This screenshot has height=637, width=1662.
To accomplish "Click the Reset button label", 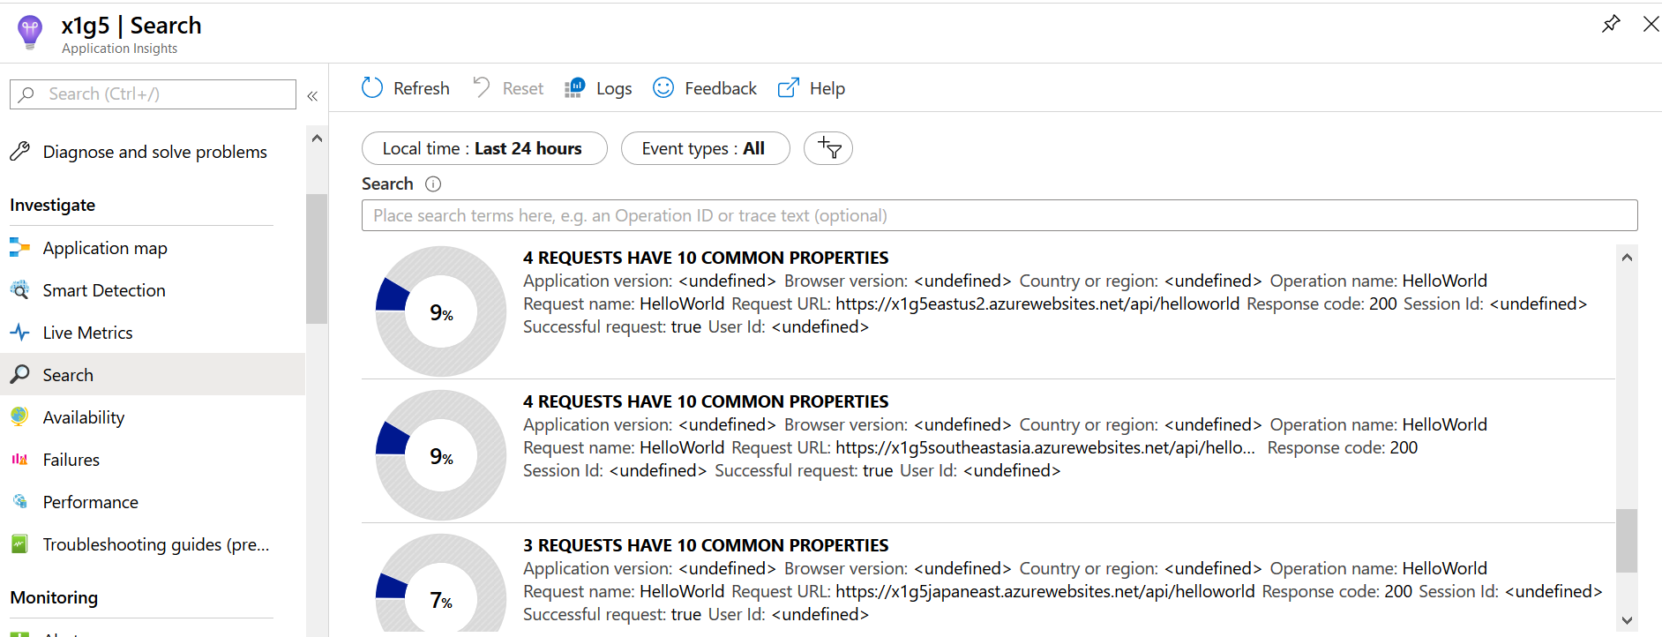I will [x=523, y=88].
